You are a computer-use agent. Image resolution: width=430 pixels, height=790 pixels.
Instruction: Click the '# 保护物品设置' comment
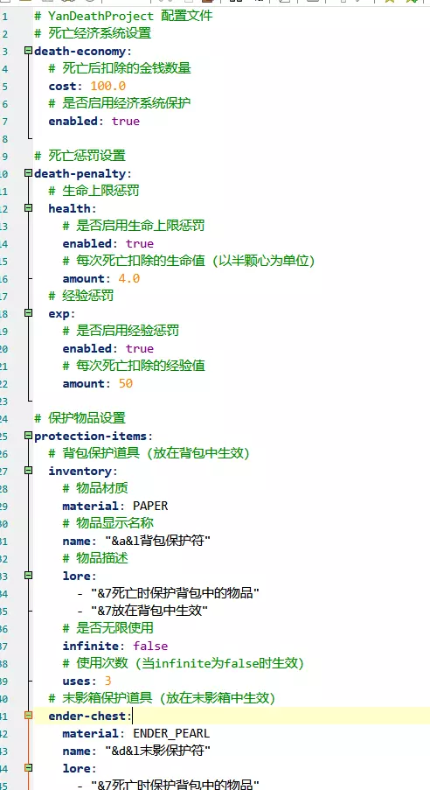coord(80,418)
